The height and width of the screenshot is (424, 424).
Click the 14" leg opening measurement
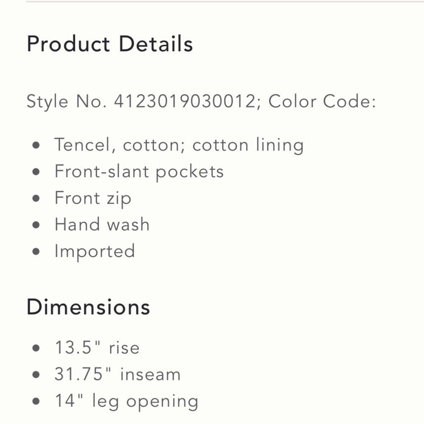tap(126, 401)
